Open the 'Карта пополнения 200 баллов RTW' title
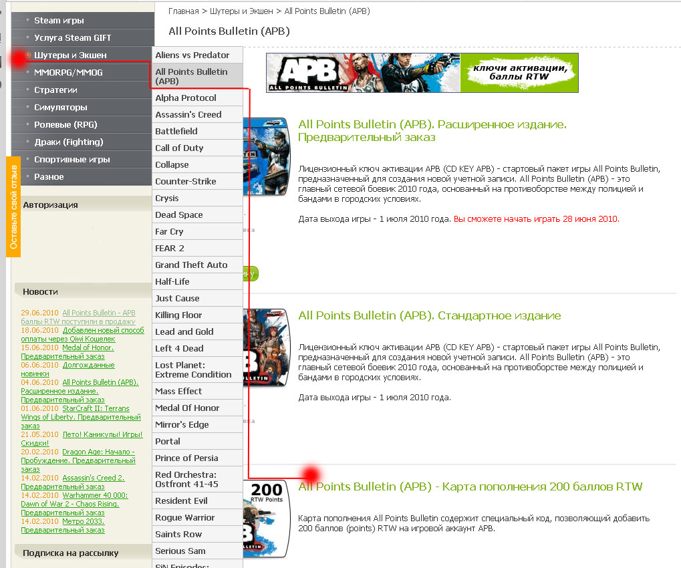 tap(470, 486)
